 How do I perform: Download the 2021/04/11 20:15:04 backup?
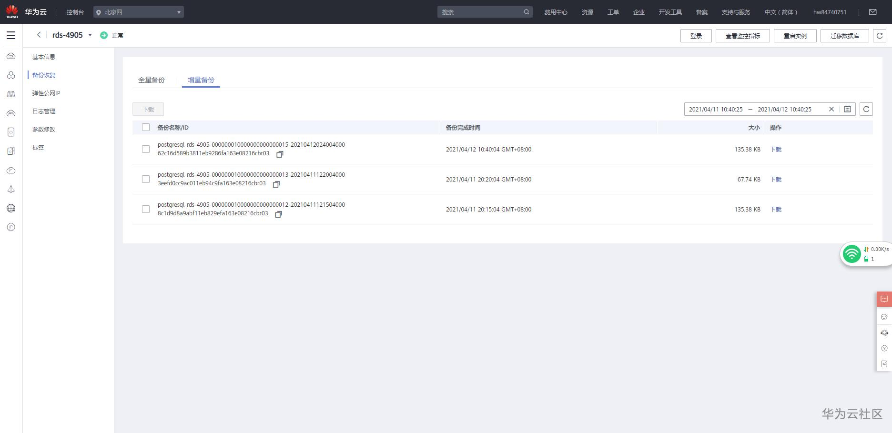[x=776, y=209]
